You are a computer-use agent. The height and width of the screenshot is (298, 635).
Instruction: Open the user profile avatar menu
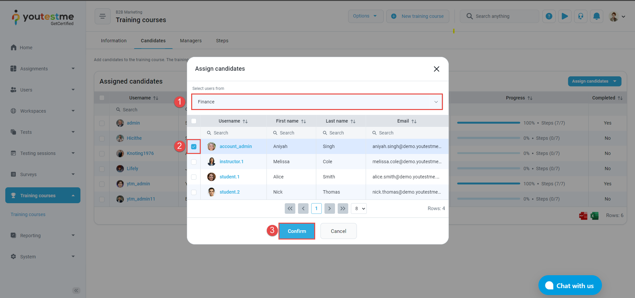[x=617, y=16]
